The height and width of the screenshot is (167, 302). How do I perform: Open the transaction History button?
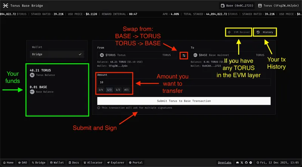pyautogui.click(x=265, y=32)
